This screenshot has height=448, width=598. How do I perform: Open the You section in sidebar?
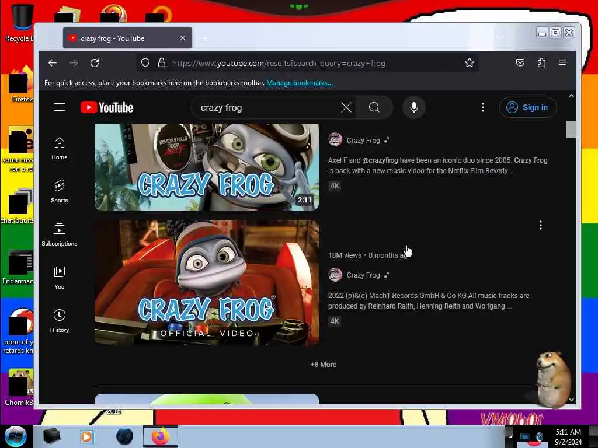coord(60,278)
